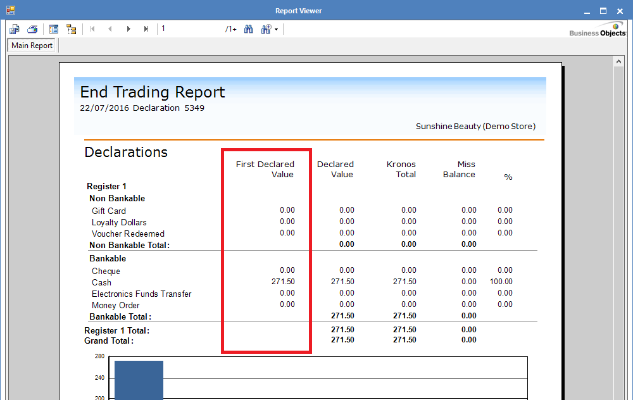
Task: Select the Print Report icon
Action: pos(32,29)
